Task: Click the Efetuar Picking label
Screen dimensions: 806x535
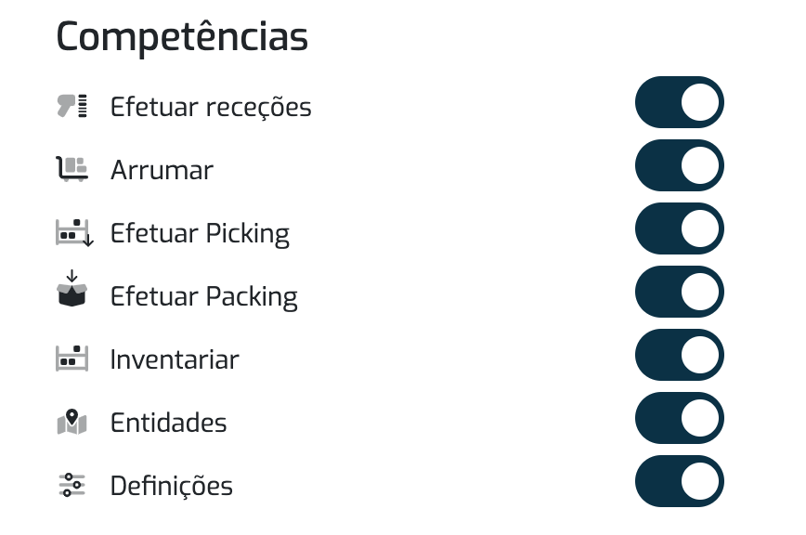Action: pos(200,234)
